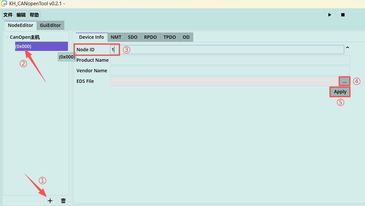Go to the RPDO tab
This screenshot has width=365, height=206.
click(150, 37)
